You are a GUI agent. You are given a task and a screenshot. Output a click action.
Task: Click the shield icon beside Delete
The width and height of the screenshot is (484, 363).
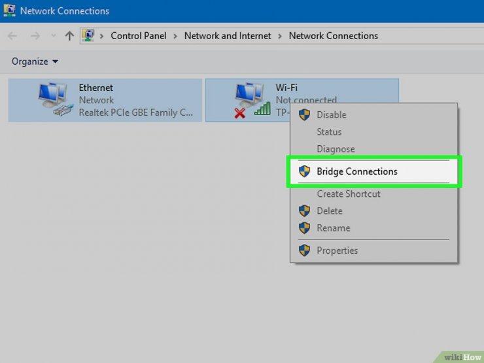tap(304, 211)
